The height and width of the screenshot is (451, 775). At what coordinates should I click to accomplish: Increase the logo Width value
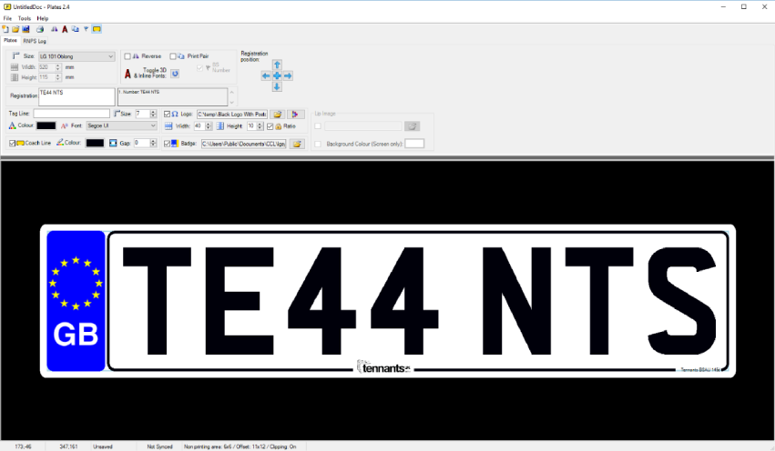click(x=208, y=125)
